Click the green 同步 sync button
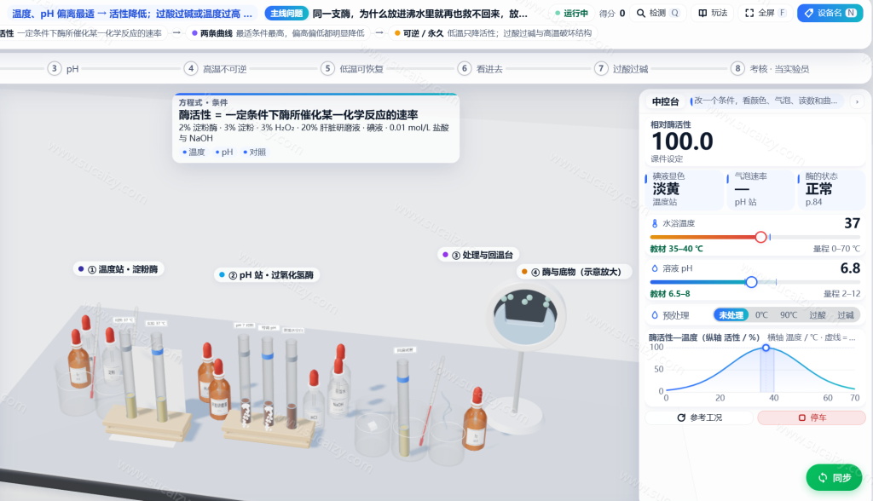 tap(834, 478)
